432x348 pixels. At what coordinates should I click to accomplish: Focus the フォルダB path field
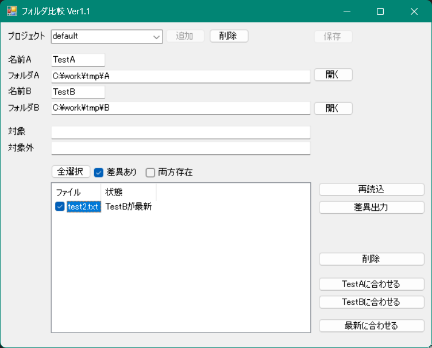pos(180,108)
